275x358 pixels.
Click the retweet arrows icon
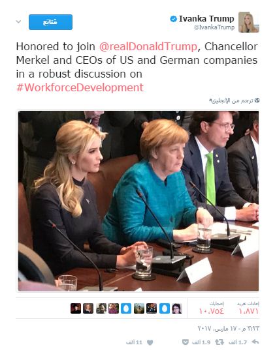(219, 342)
